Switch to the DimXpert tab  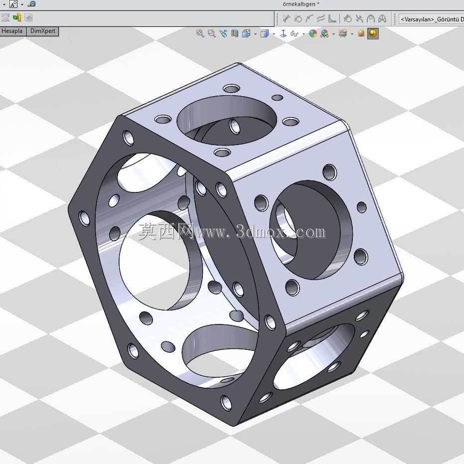coord(43,31)
